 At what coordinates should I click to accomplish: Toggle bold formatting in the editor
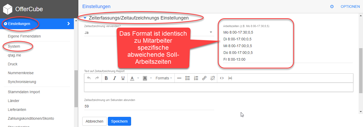[x=106, y=78]
